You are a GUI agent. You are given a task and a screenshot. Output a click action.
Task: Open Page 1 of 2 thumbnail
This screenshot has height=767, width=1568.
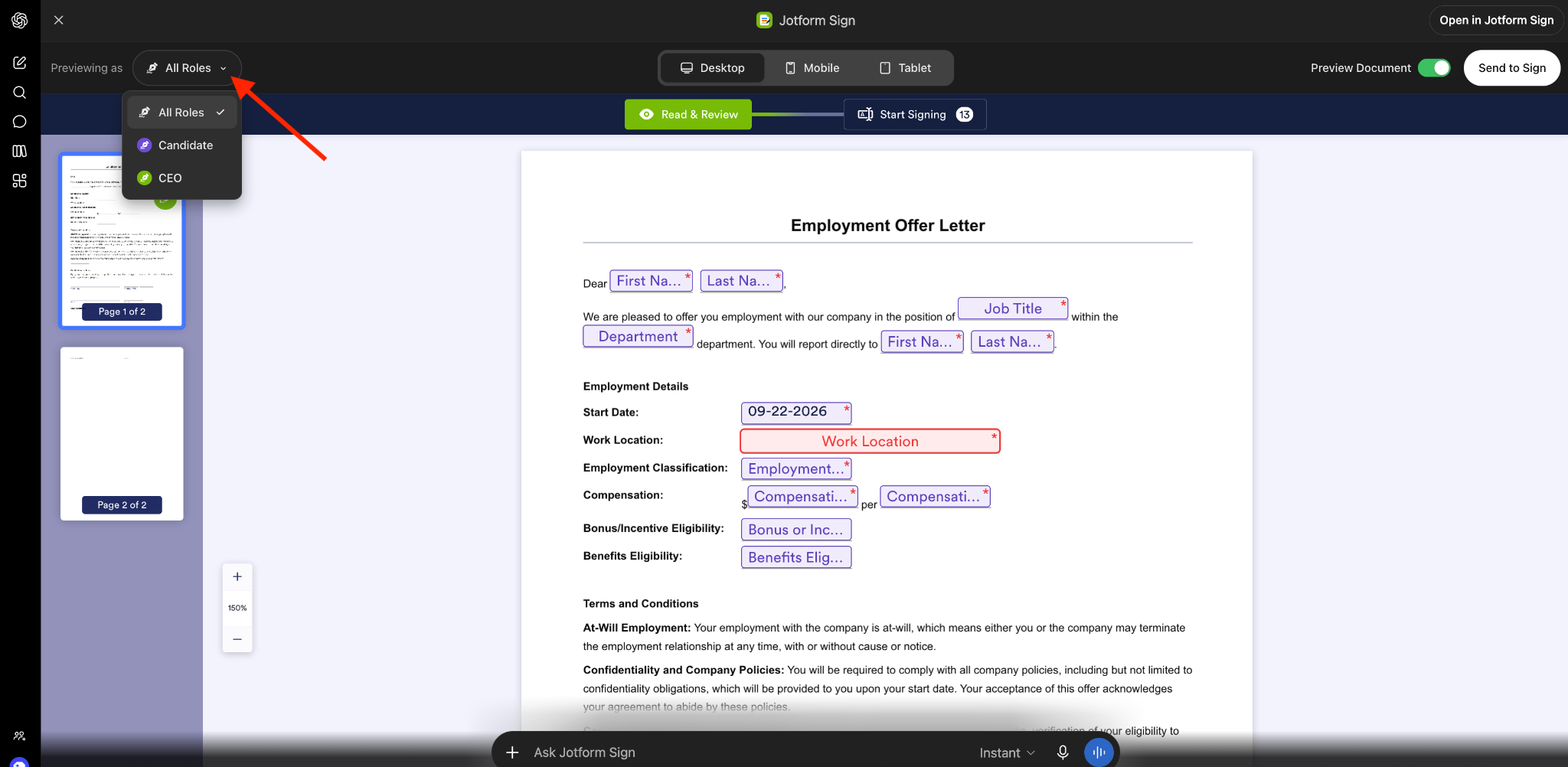pyautogui.click(x=122, y=240)
